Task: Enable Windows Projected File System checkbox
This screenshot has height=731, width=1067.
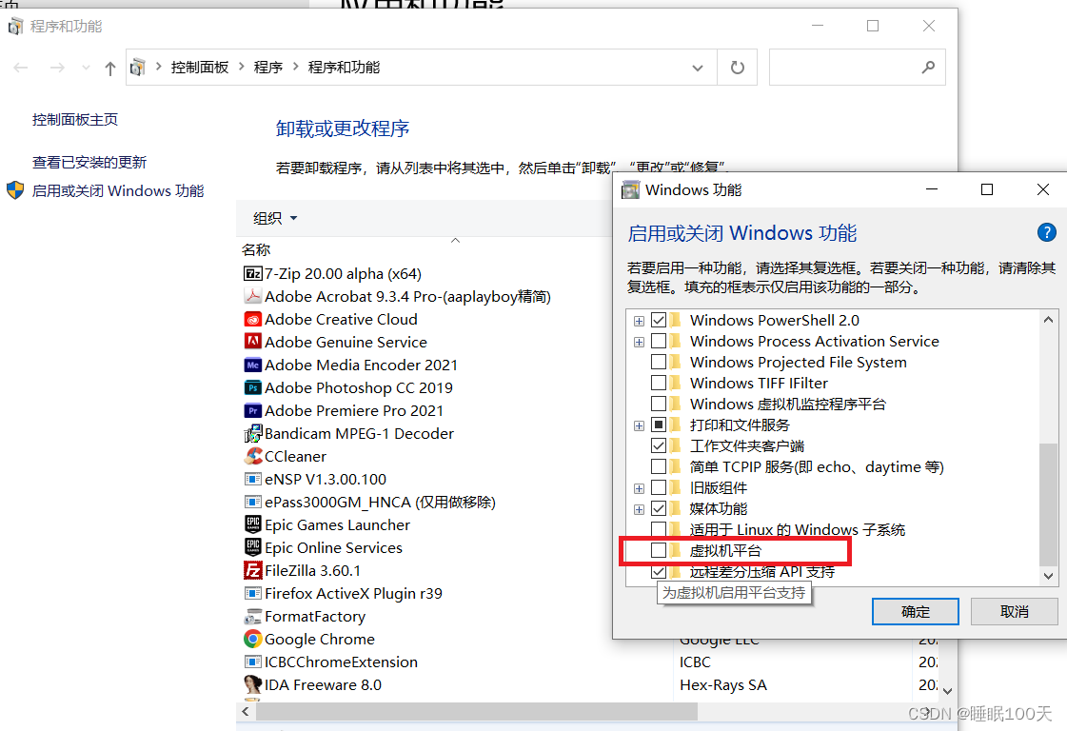Action: (x=658, y=362)
